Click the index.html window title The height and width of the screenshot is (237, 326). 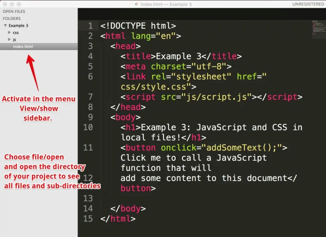pos(166,4)
